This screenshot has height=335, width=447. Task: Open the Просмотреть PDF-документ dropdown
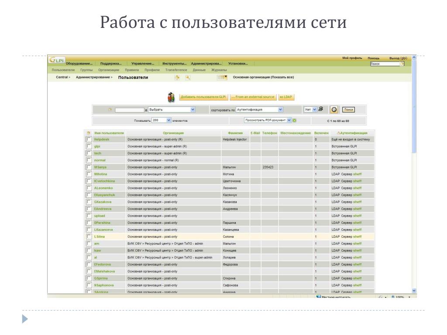[268, 120]
